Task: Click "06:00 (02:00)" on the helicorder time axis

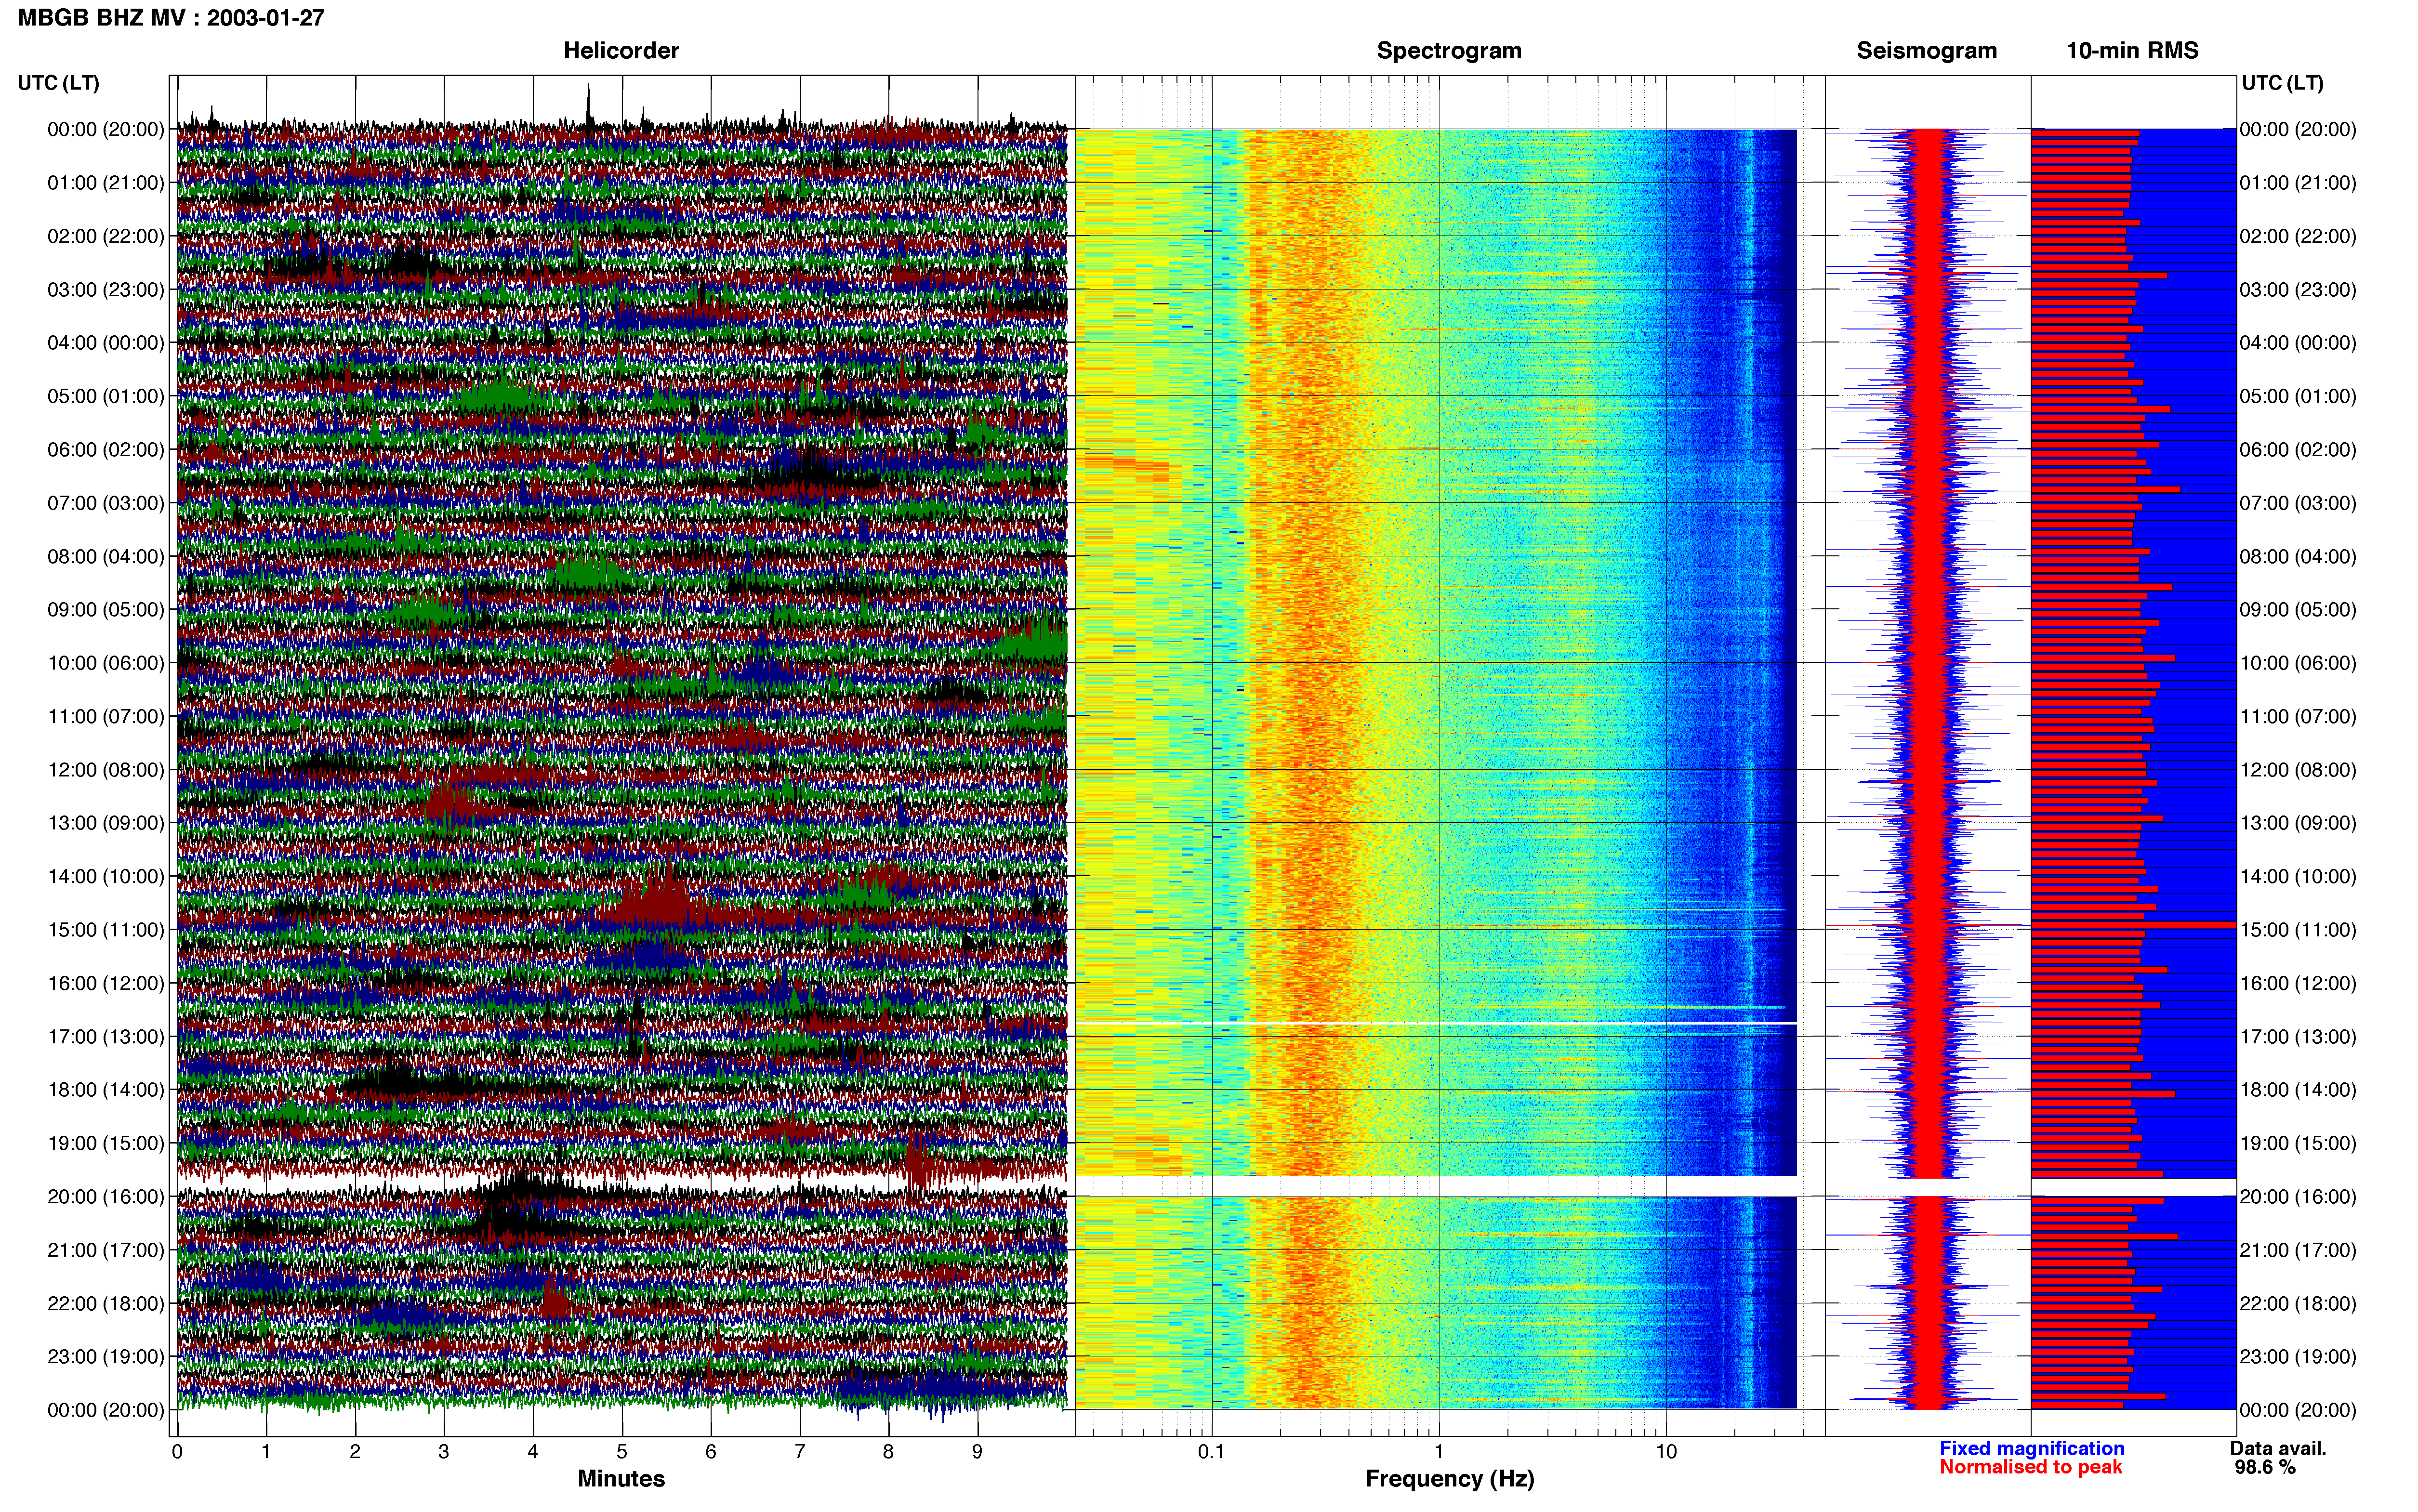Action: point(106,449)
